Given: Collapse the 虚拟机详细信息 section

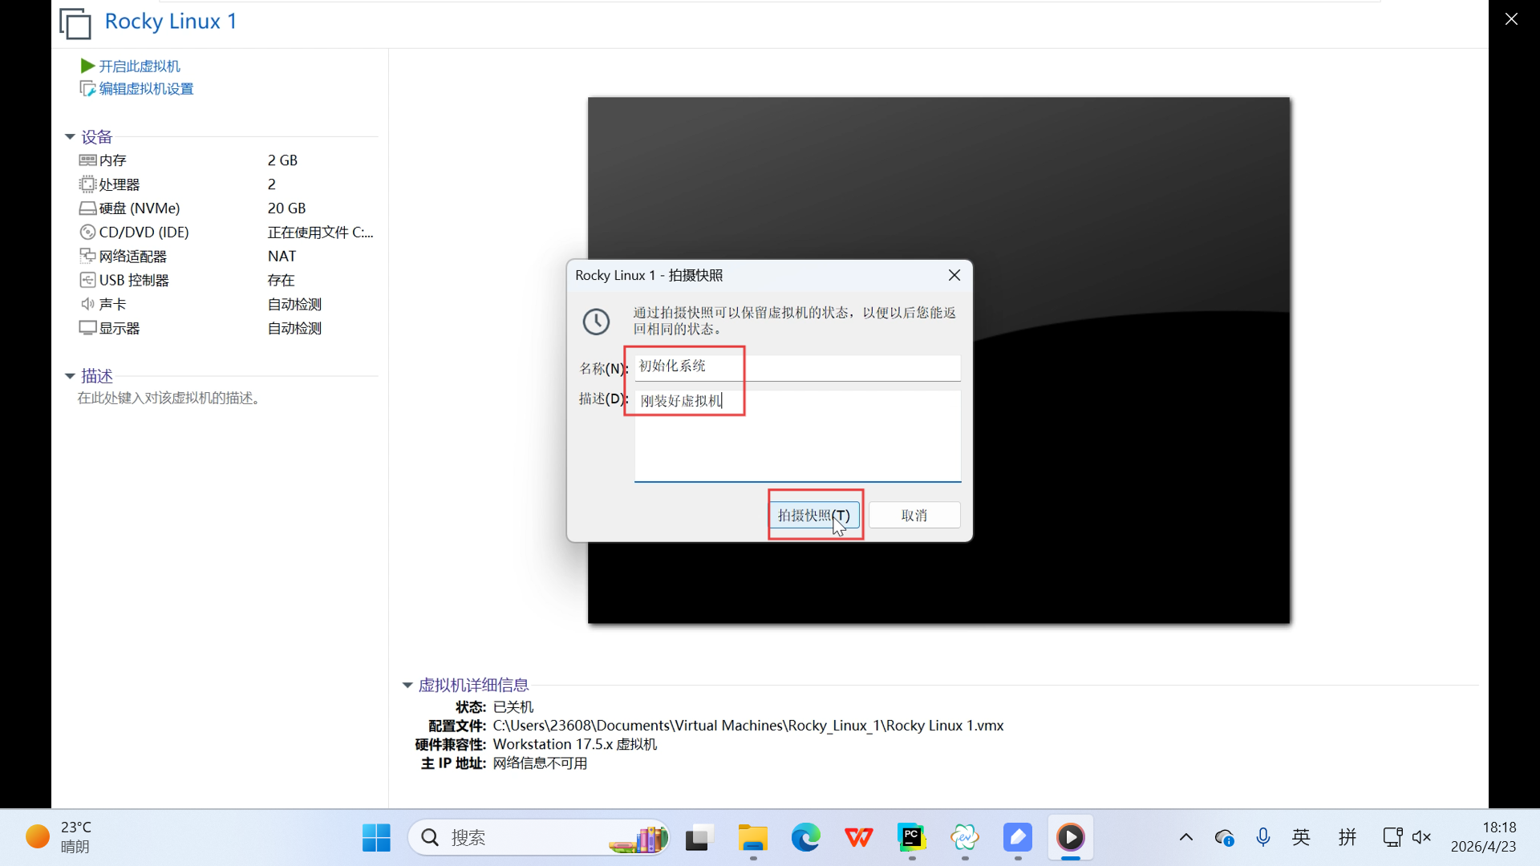Looking at the screenshot, I should (x=407, y=686).
